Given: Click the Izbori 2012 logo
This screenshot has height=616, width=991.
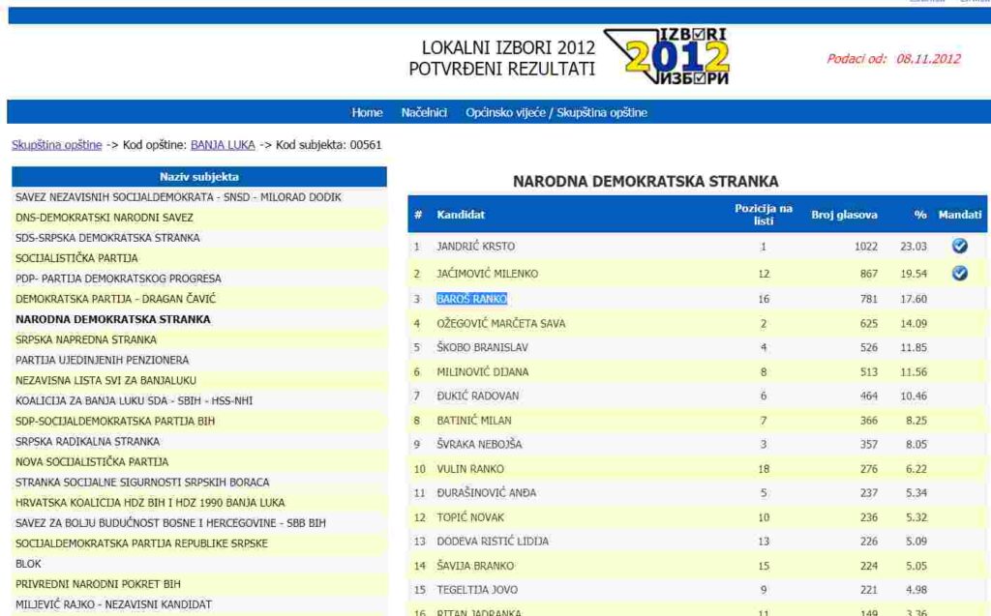Looking at the screenshot, I should [x=666, y=55].
